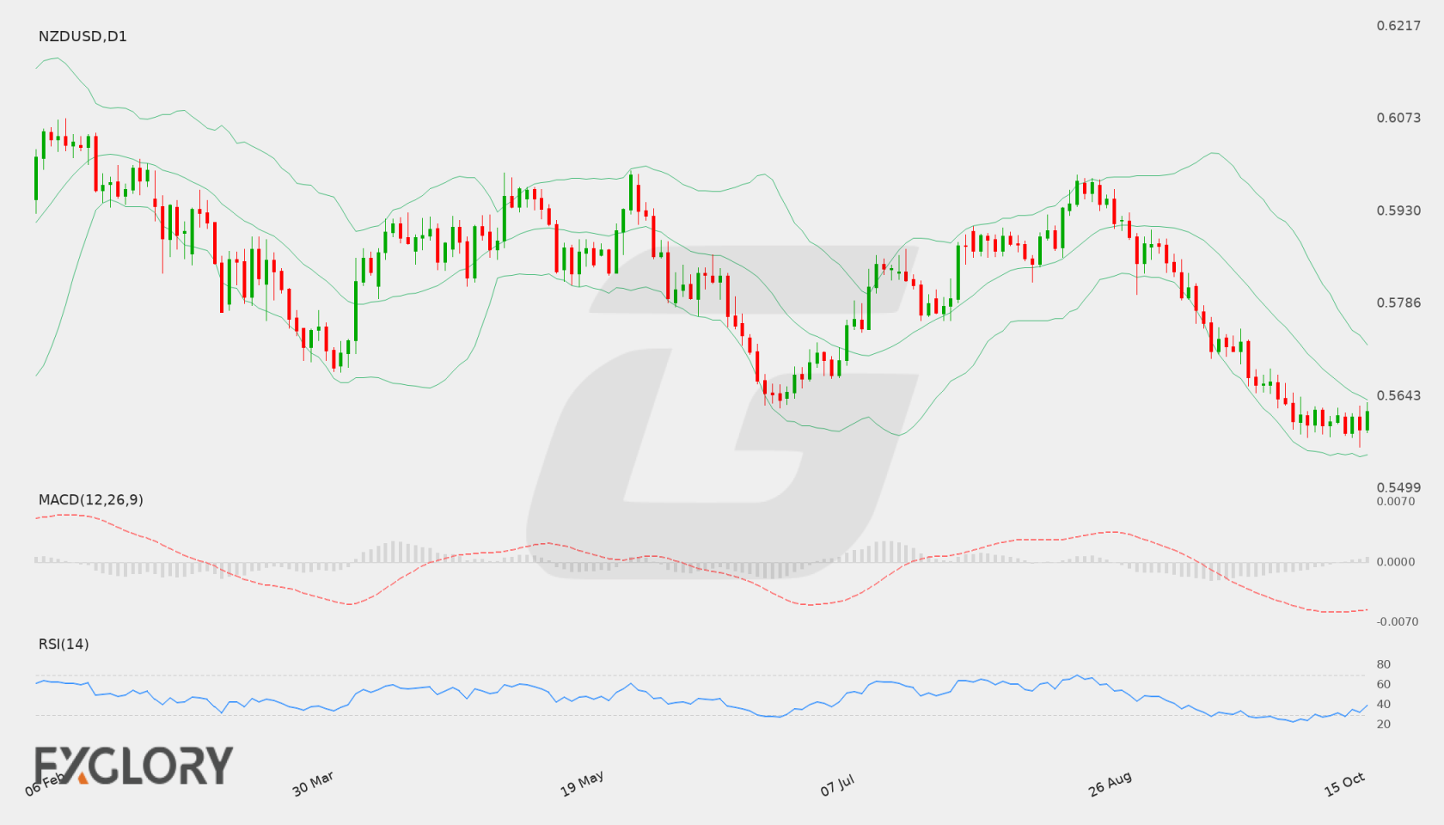
Task: Click the 0.6073 price axis label
Action: tap(1398, 118)
